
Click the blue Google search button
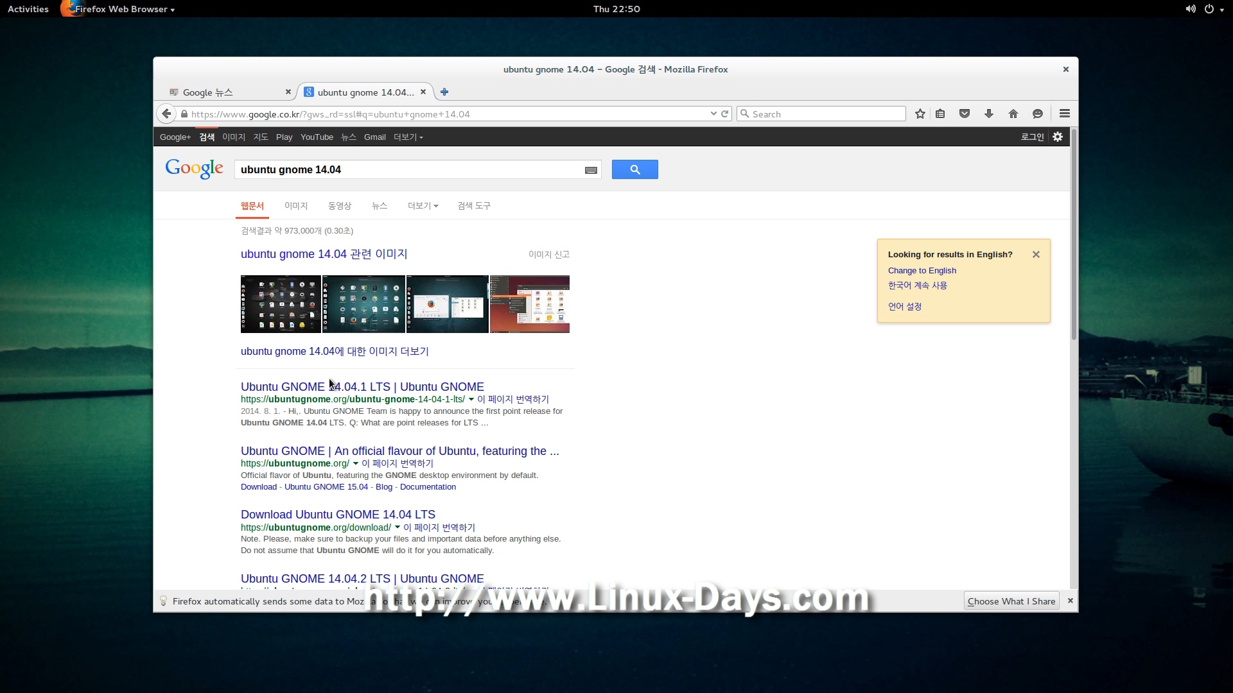[x=634, y=169]
